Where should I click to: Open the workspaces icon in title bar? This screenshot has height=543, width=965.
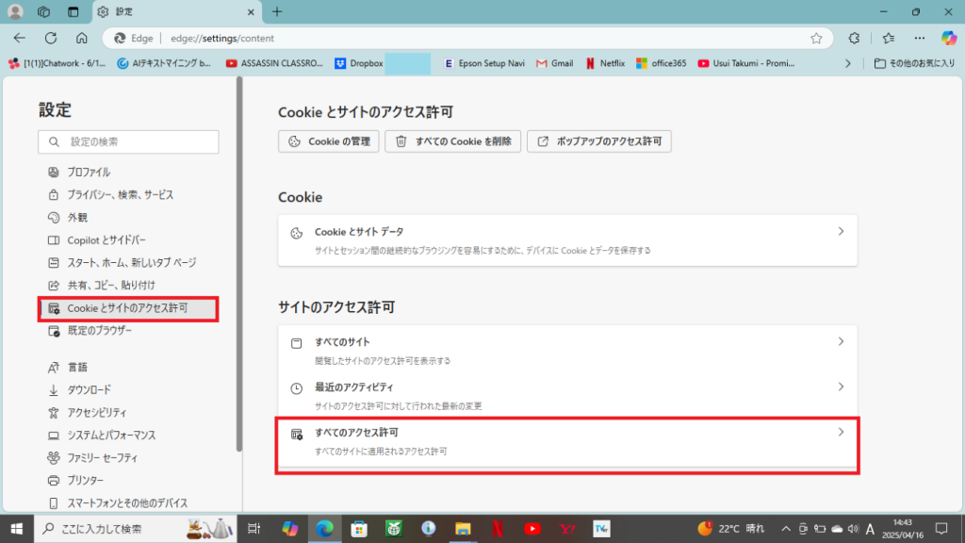coord(43,11)
